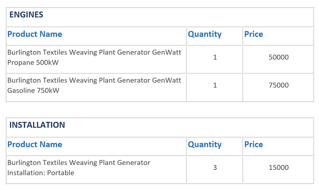Click the quantity 3 cell
This screenshot has width=319, height=190.
pyautogui.click(x=215, y=170)
